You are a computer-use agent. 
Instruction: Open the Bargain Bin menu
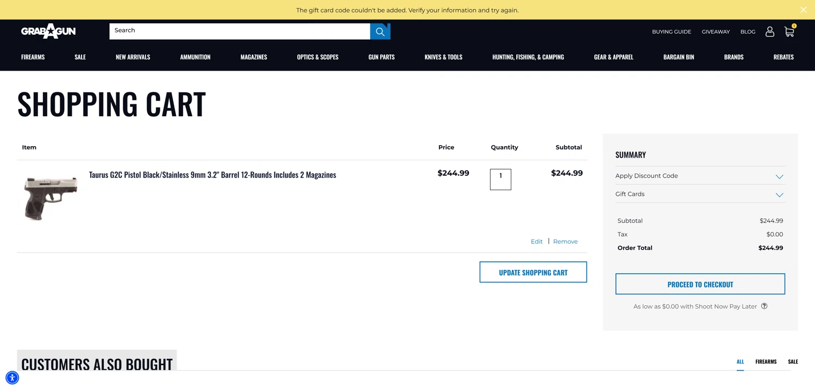pyautogui.click(x=679, y=56)
